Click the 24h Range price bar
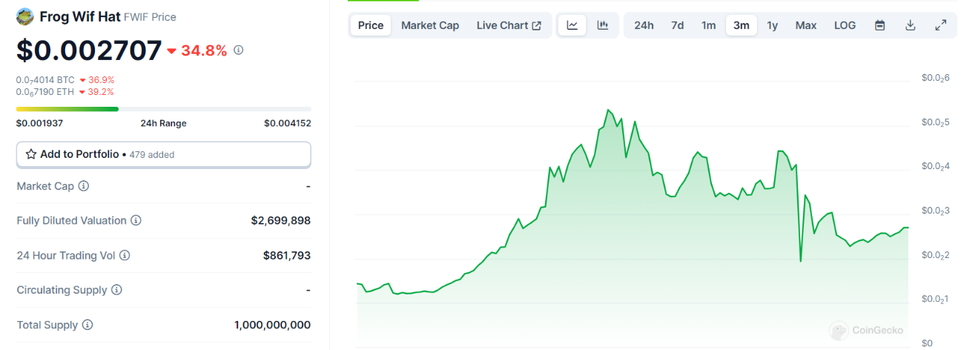 click(163, 109)
